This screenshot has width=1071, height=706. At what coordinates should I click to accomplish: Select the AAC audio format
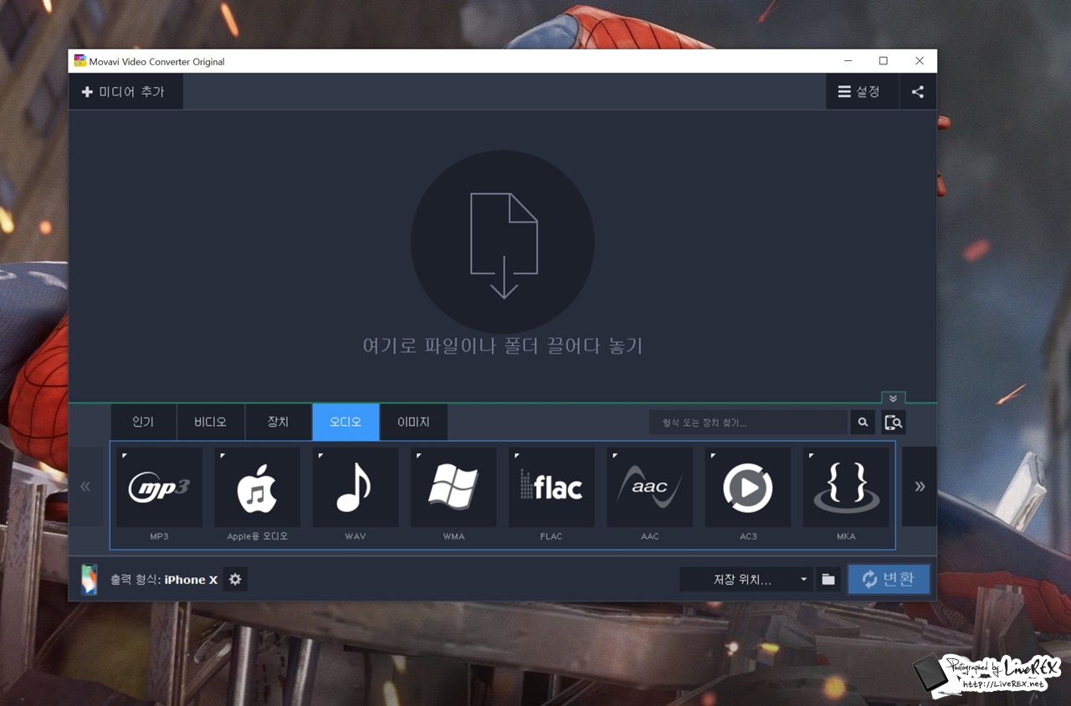pyautogui.click(x=649, y=487)
